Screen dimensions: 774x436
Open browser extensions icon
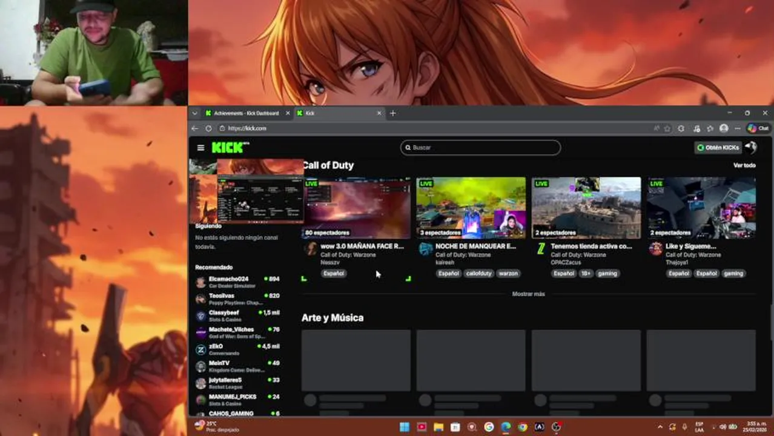click(x=681, y=128)
